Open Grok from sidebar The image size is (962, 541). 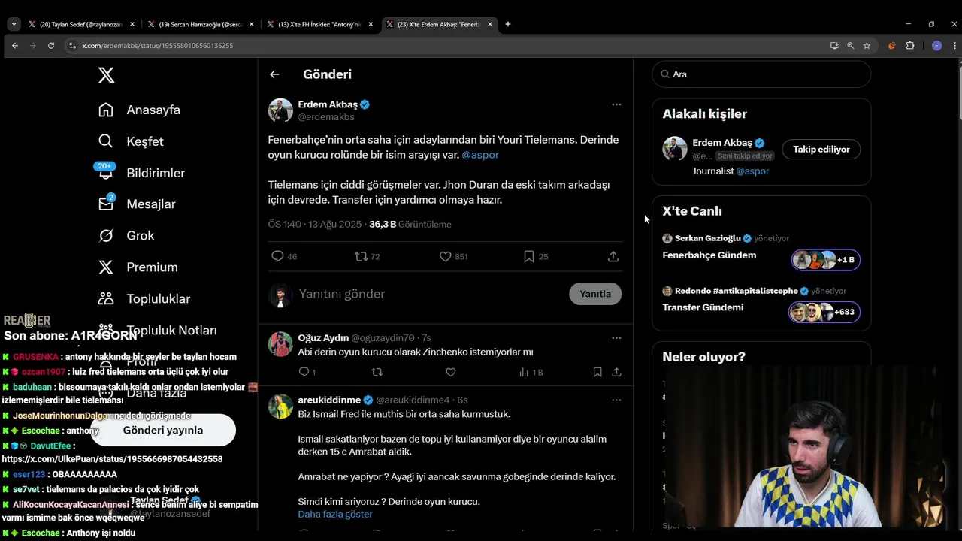[x=126, y=236]
